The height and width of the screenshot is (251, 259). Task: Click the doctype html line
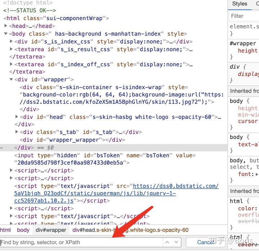tap(28, 3)
